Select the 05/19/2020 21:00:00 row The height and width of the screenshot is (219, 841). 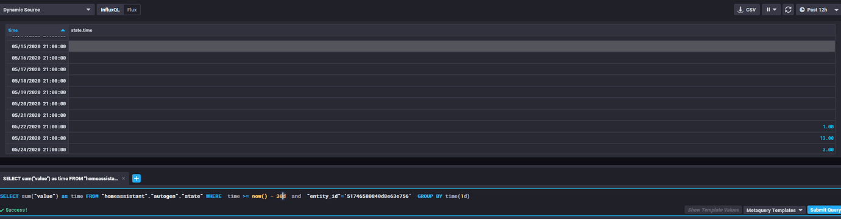(420, 92)
